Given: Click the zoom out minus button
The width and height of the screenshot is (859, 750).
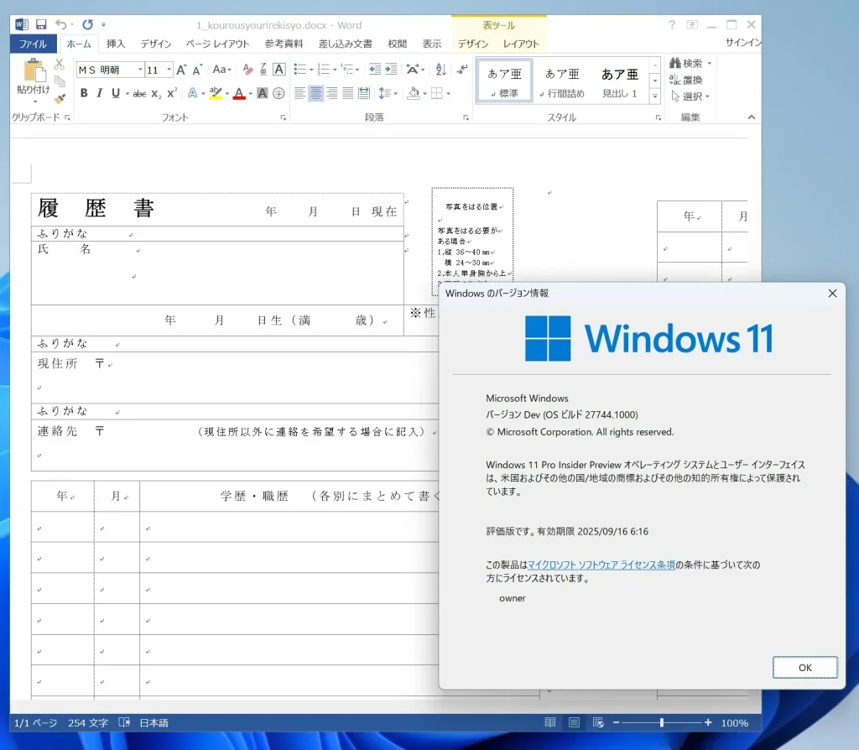Looking at the screenshot, I should (x=616, y=722).
